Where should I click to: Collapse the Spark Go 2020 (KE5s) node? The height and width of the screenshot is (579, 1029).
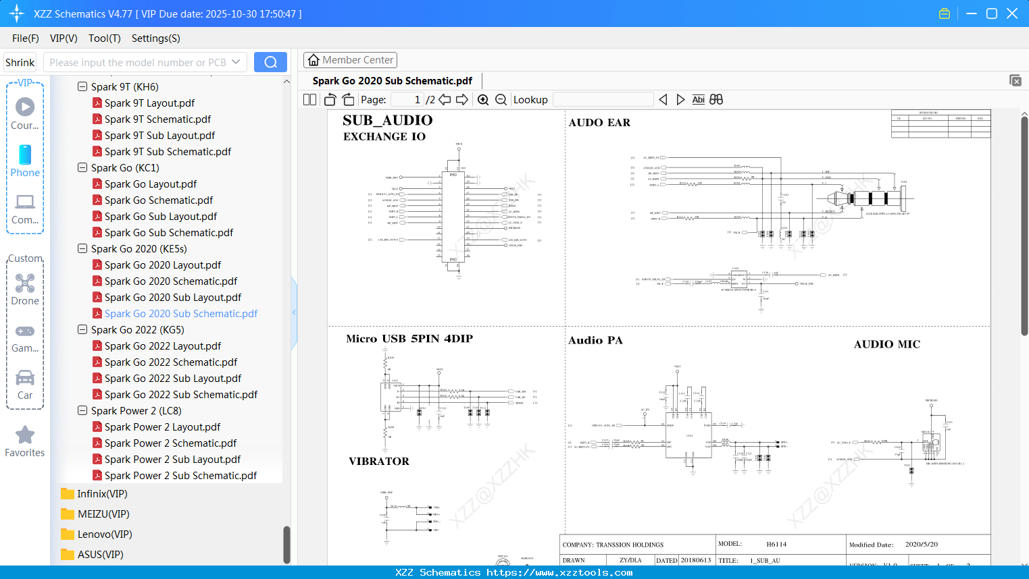tap(82, 248)
